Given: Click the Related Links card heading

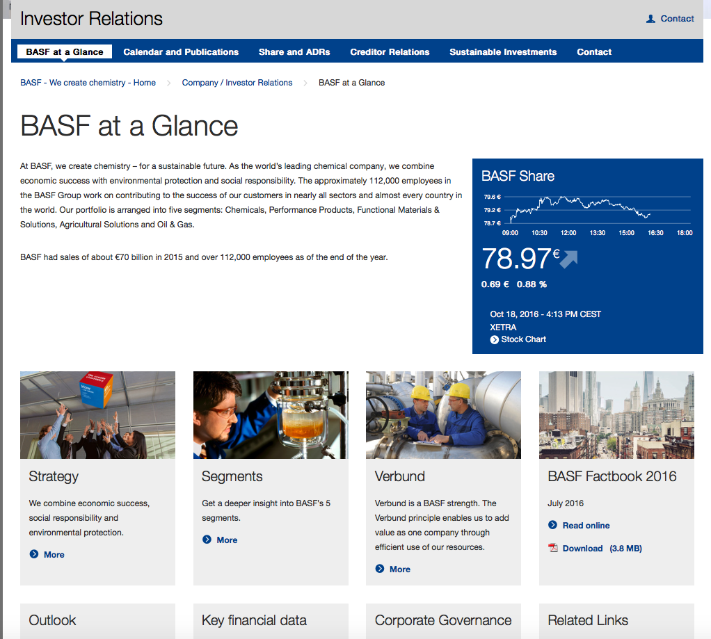Looking at the screenshot, I should tap(588, 620).
